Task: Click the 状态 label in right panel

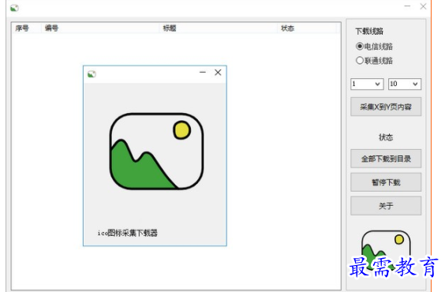Action: click(x=386, y=137)
